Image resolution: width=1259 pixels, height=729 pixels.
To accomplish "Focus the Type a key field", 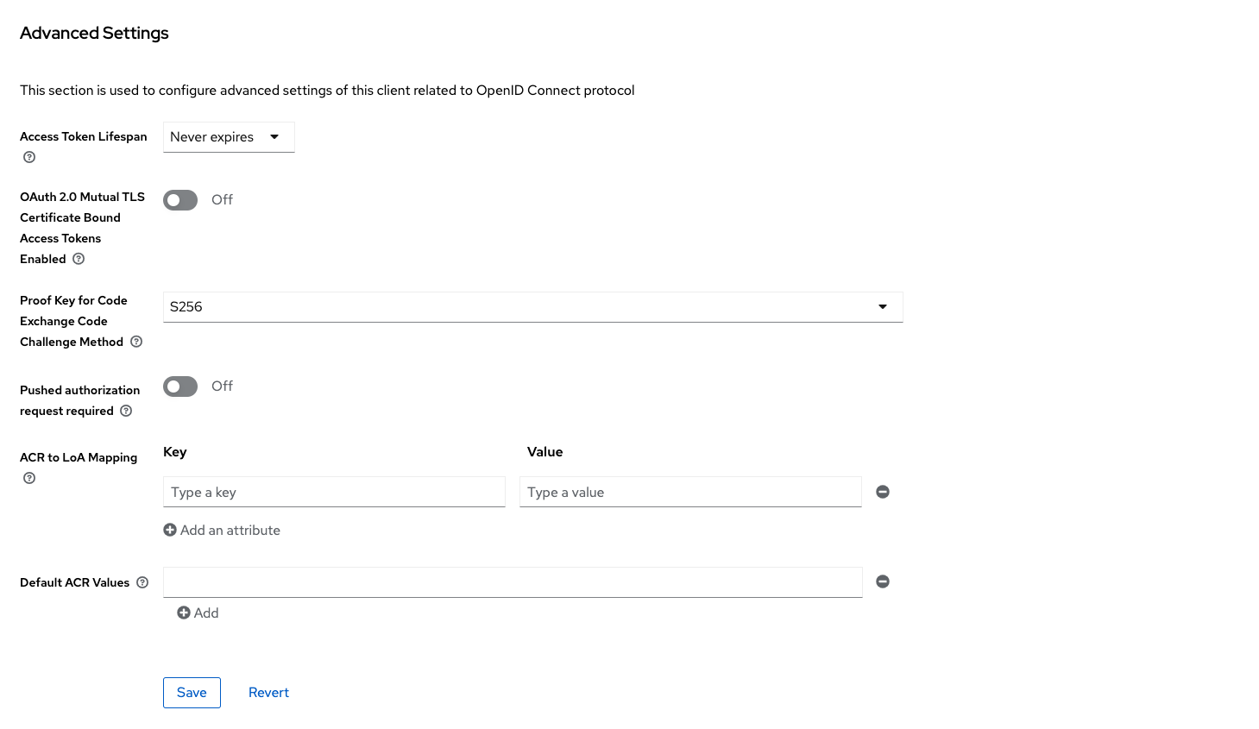I will [334, 492].
